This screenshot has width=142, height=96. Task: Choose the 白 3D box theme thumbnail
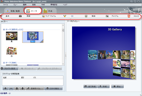(12, 51)
